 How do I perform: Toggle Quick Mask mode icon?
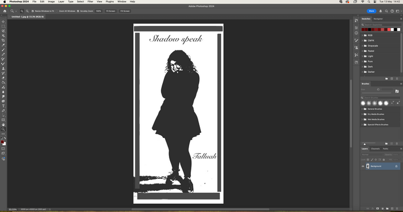coord(3,149)
